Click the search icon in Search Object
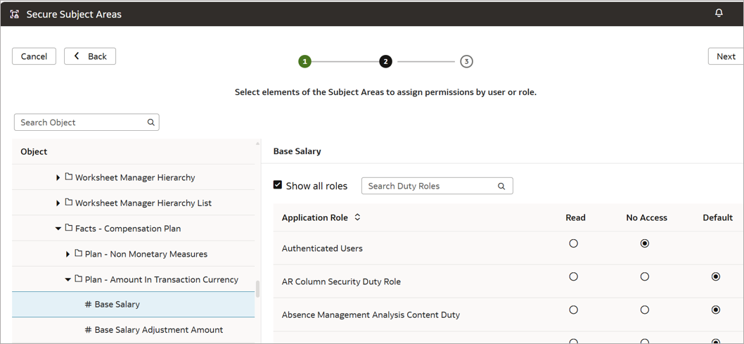The width and height of the screenshot is (744, 344). 150,122
